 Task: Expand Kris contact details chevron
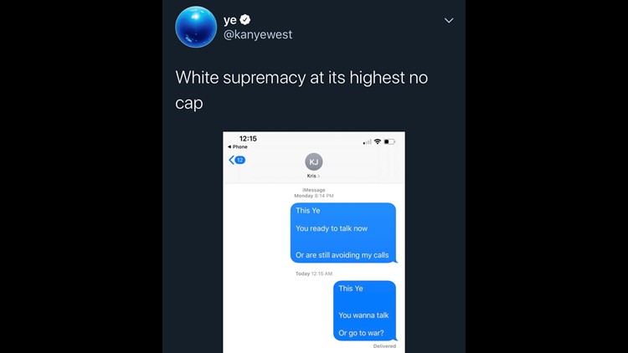[318, 176]
